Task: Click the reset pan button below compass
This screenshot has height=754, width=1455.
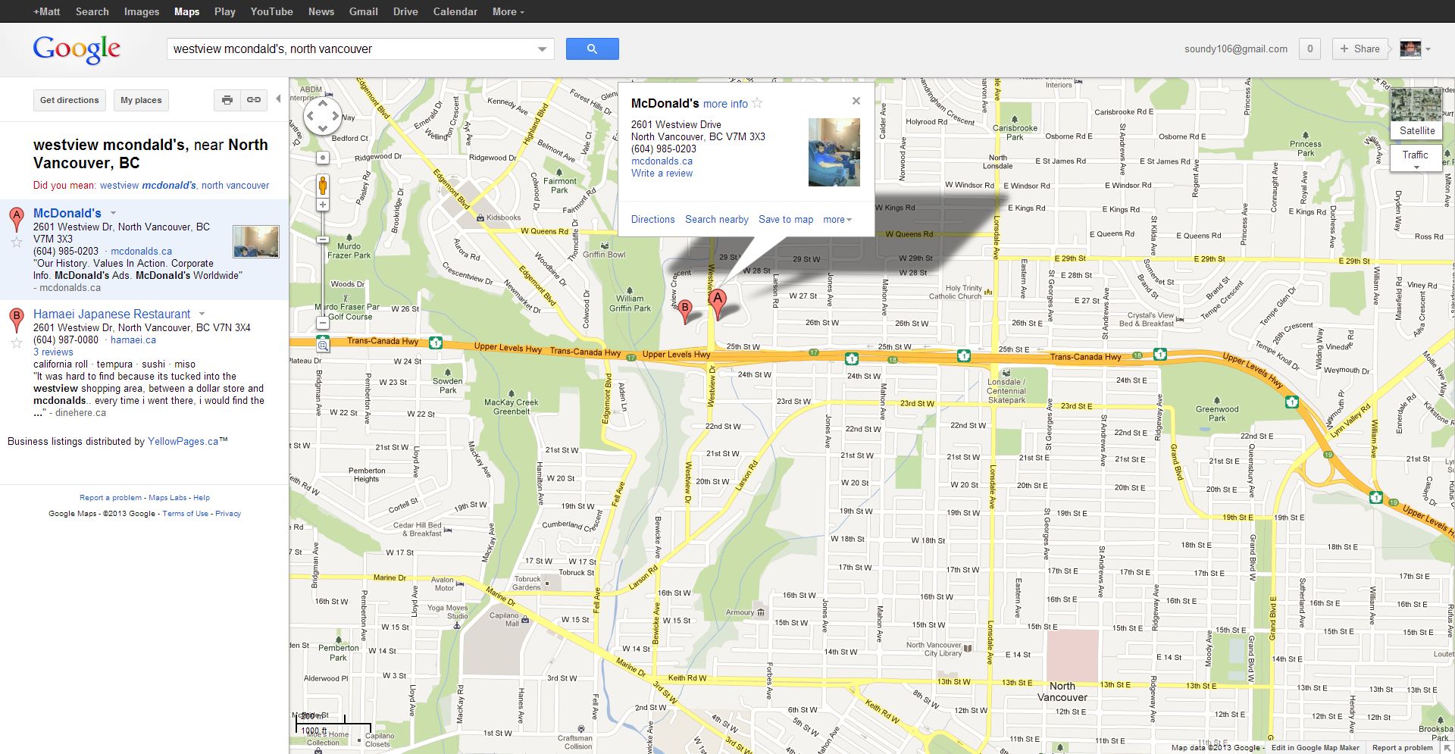Action: (323, 158)
